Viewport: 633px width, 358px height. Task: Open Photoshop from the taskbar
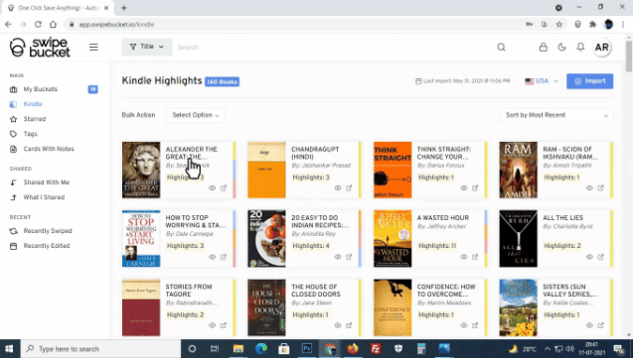click(307, 349)
